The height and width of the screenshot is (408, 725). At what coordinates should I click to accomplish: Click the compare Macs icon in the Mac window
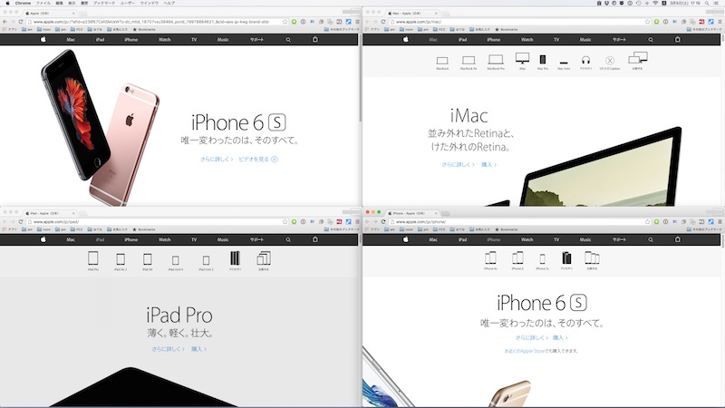click(x=638, y=61)
